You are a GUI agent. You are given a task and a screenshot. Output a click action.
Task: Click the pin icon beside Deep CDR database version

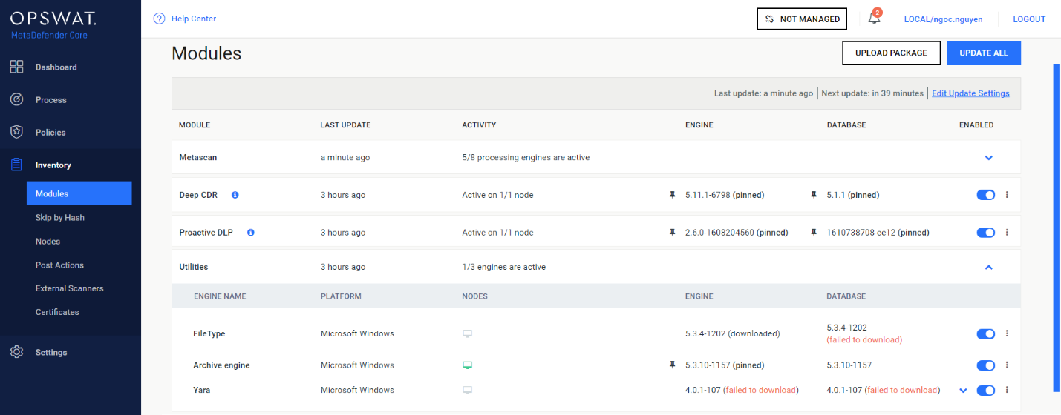[x=814, y=195]
